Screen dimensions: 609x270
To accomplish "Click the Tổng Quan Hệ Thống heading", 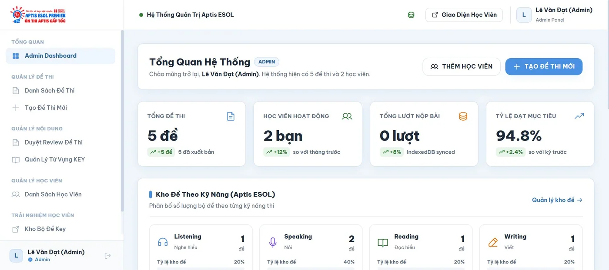I will (200, 62).
